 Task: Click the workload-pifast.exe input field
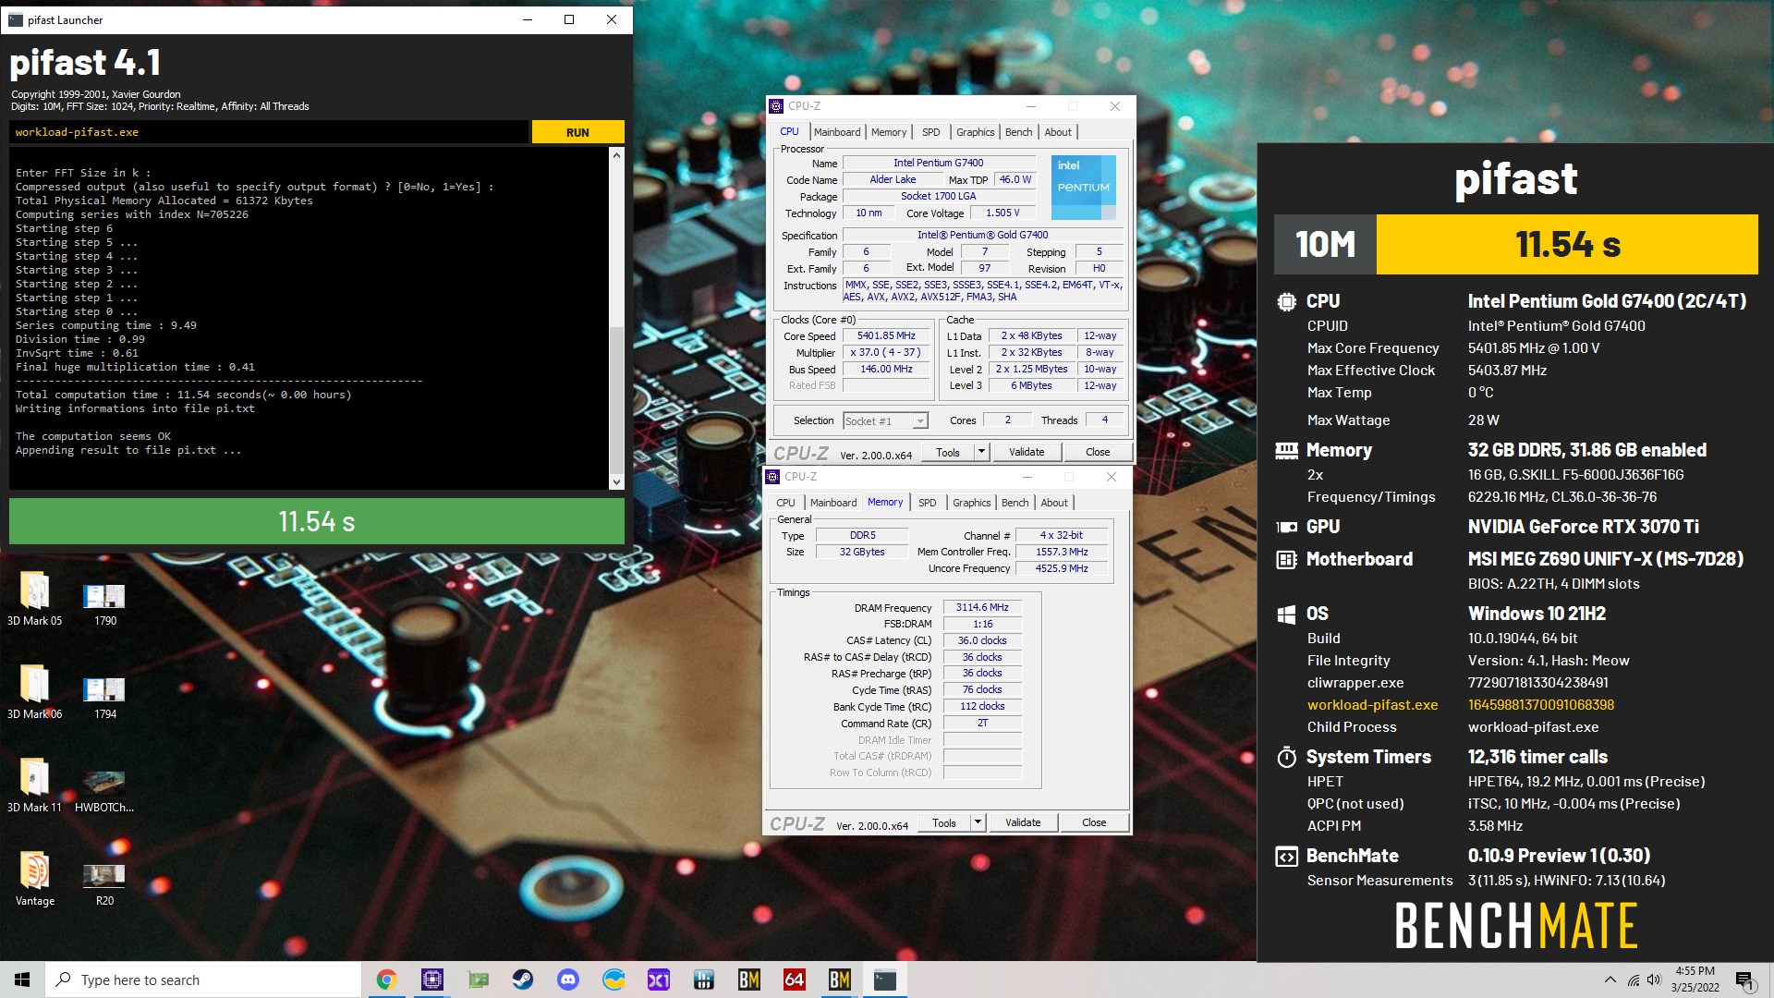tap(269, 132)
